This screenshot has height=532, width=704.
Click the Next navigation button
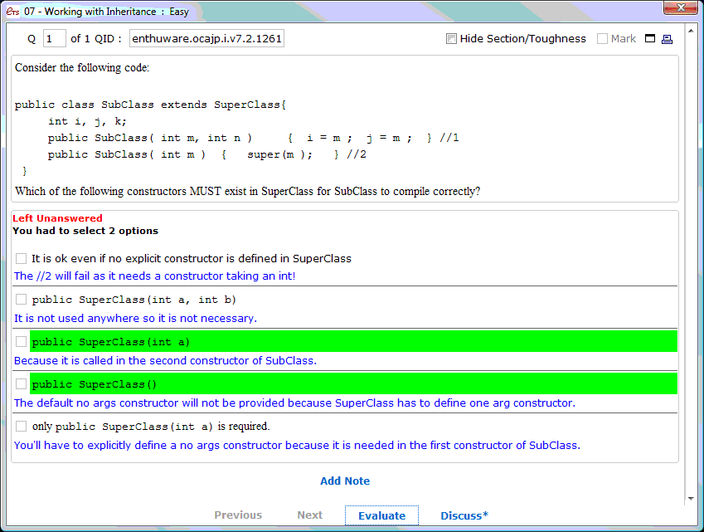(309, 515)
